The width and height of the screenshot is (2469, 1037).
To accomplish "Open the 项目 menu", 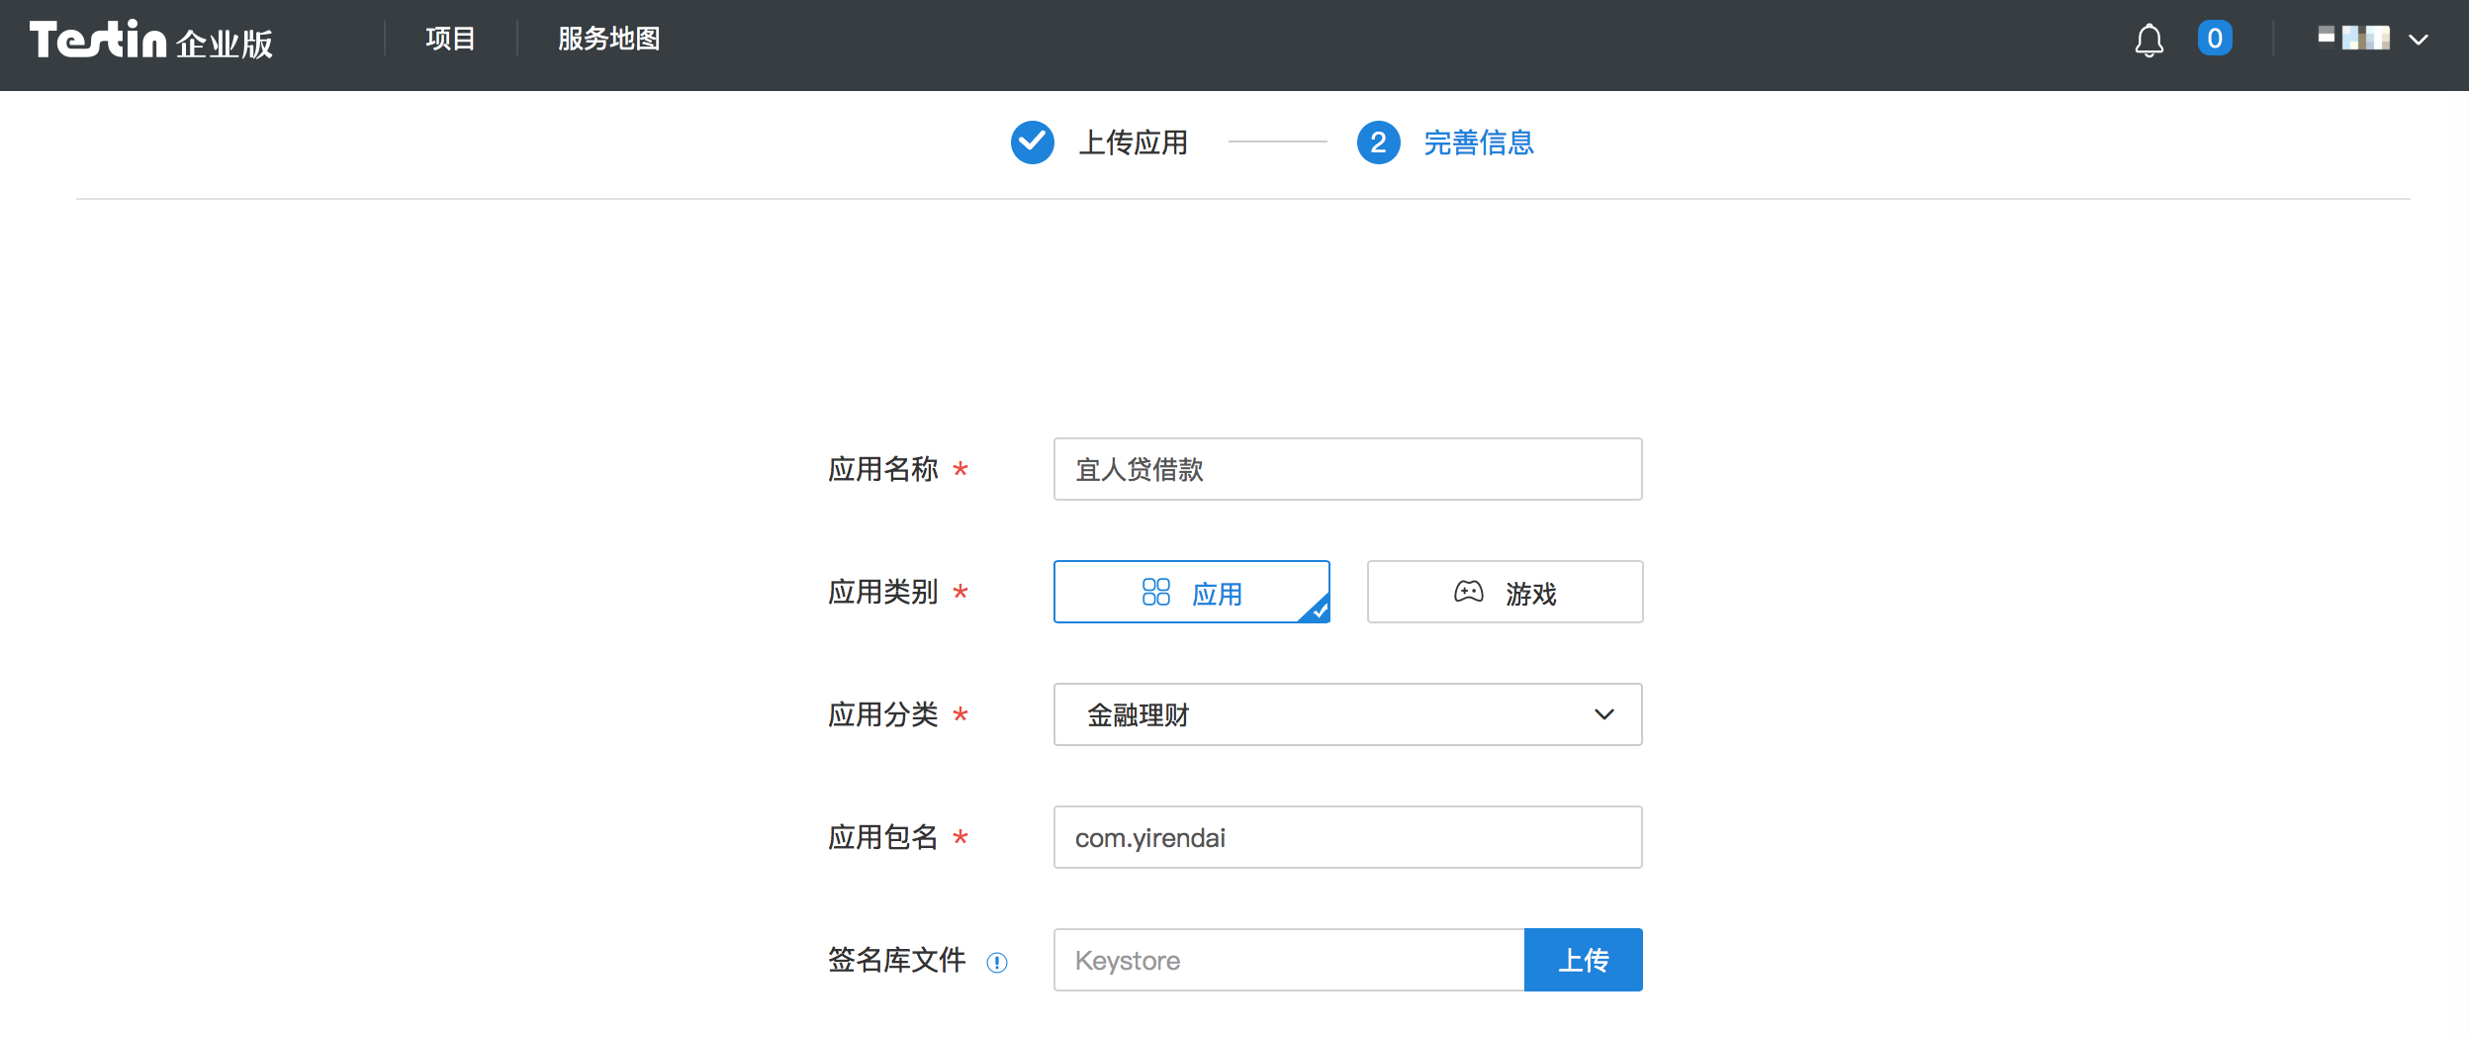I will [451, 39].
